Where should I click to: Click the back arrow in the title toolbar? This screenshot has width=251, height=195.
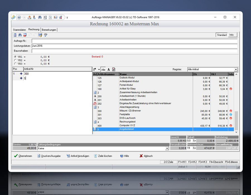(x=19, y=17)
